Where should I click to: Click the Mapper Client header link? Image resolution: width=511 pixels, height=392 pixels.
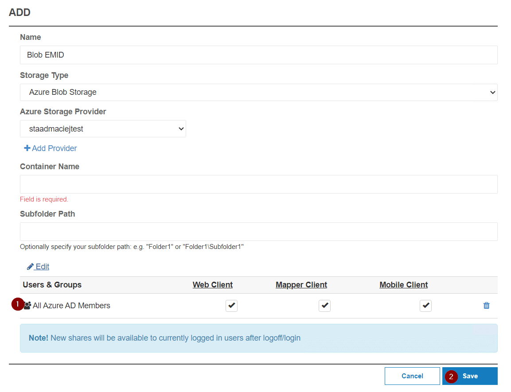point(301,285)
